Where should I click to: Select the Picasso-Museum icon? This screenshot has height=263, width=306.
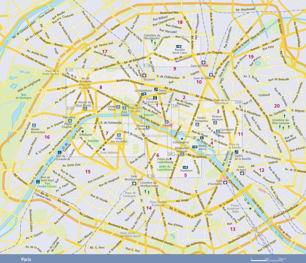click(215, 122)
